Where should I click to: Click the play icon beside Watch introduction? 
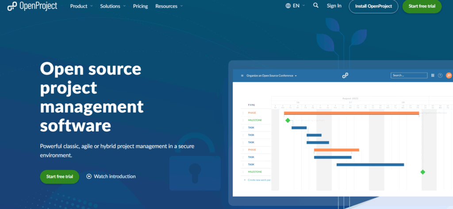[89, 176]
